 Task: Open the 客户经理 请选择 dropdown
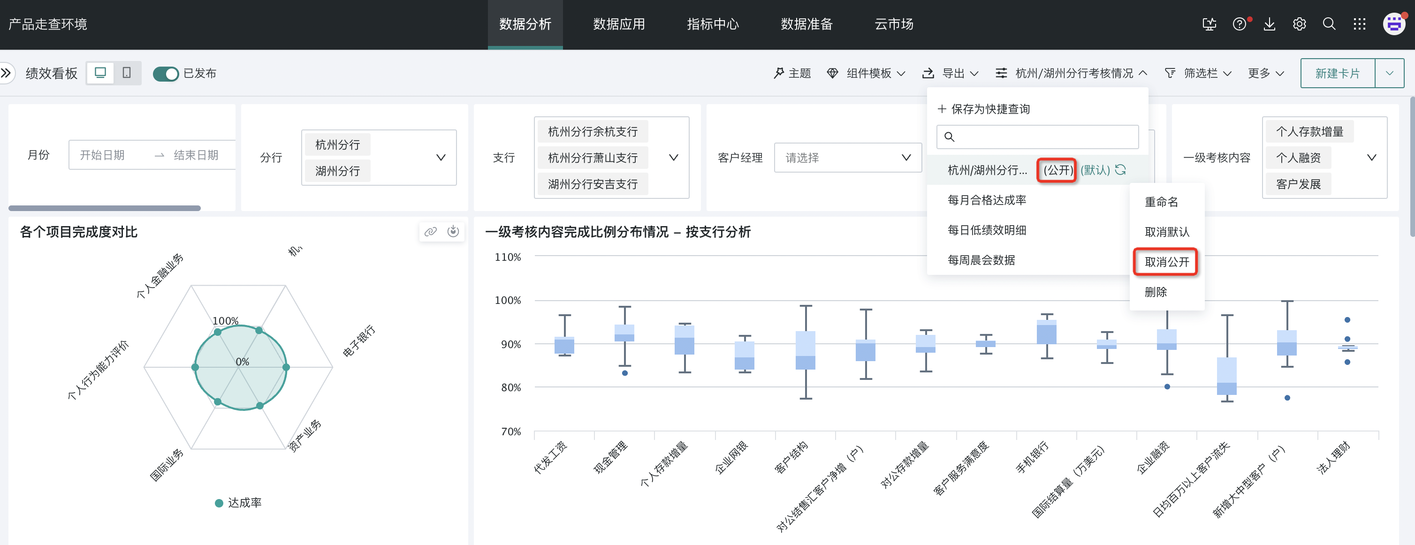(x=848, y=158)
